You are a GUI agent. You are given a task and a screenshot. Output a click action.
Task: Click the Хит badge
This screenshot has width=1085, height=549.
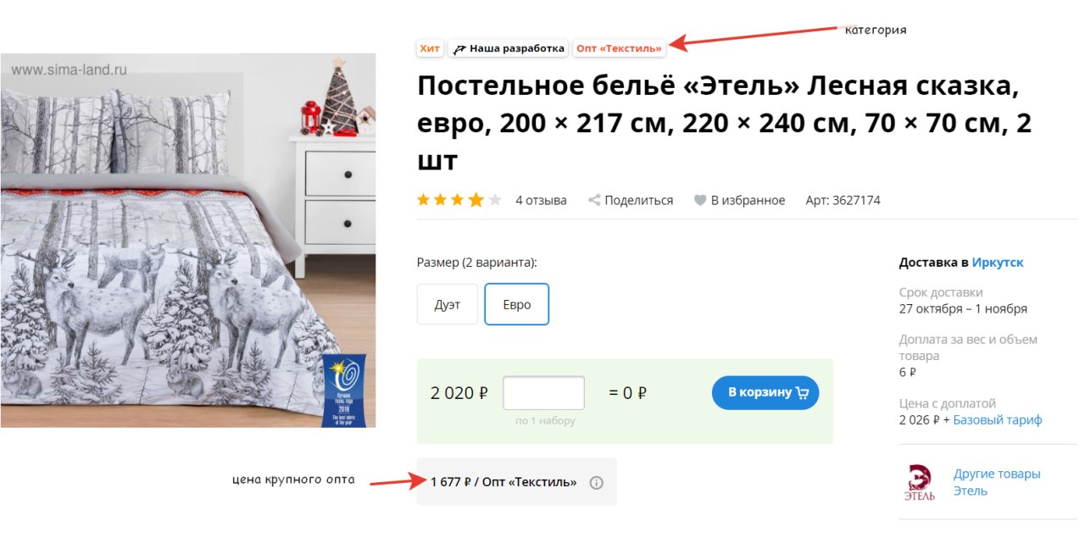pos(430,48)
